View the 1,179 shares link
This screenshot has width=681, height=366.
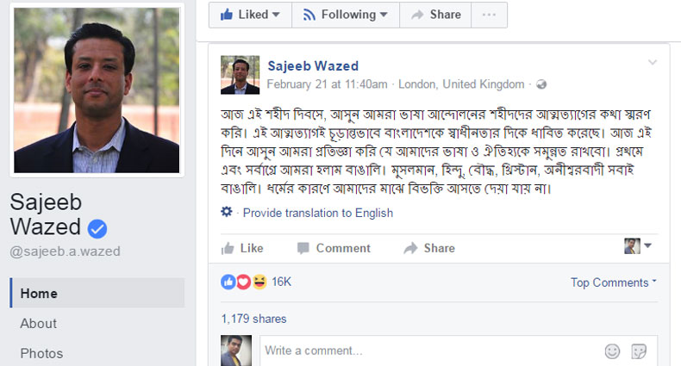point(254,319)
